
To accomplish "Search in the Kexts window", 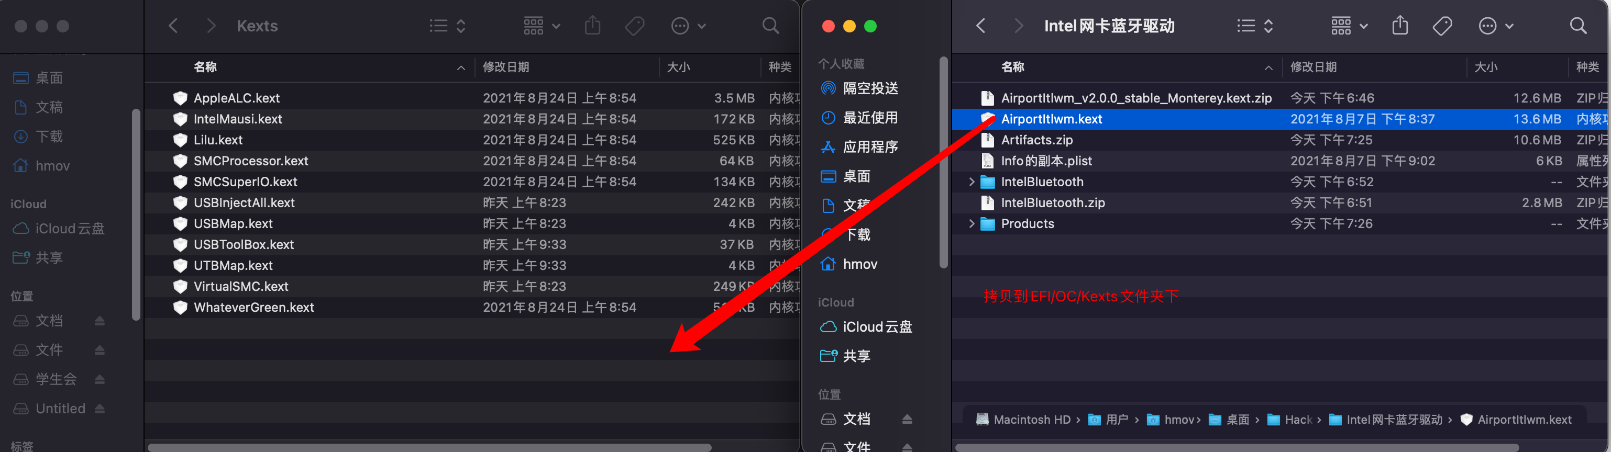I will pyautogui.click(x=770, y=26).
